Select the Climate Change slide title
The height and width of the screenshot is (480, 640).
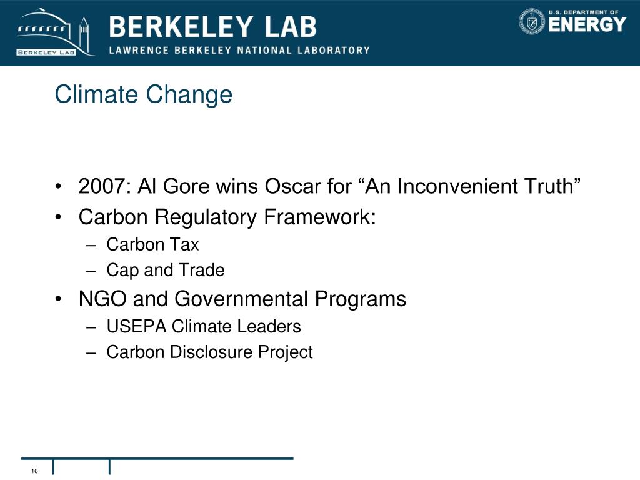point(143,94)
